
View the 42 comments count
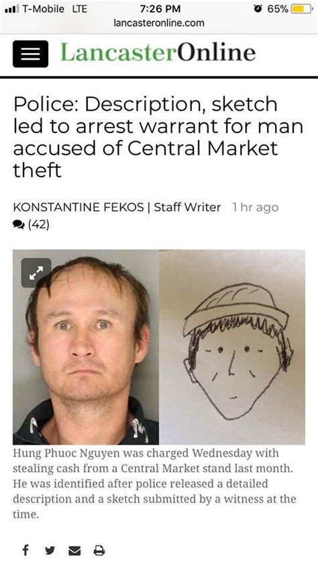pyautogui.click(x=38, y=225)
